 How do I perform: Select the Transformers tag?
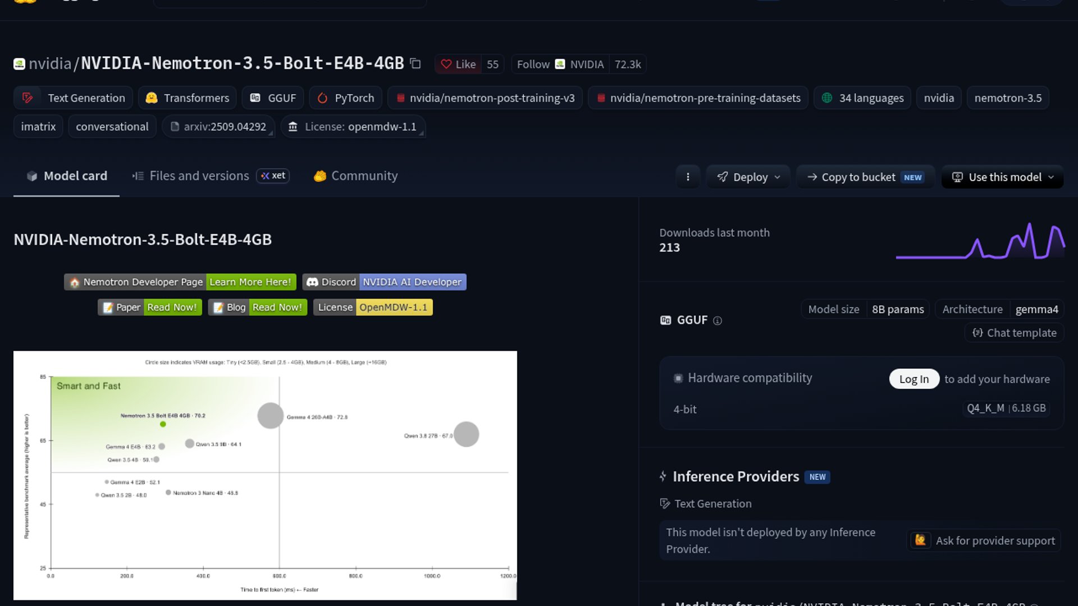coord(187,98)
